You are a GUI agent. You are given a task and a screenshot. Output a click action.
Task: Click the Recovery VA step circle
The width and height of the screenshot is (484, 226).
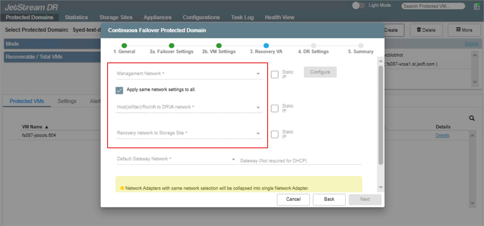click(x=266, y=46)
